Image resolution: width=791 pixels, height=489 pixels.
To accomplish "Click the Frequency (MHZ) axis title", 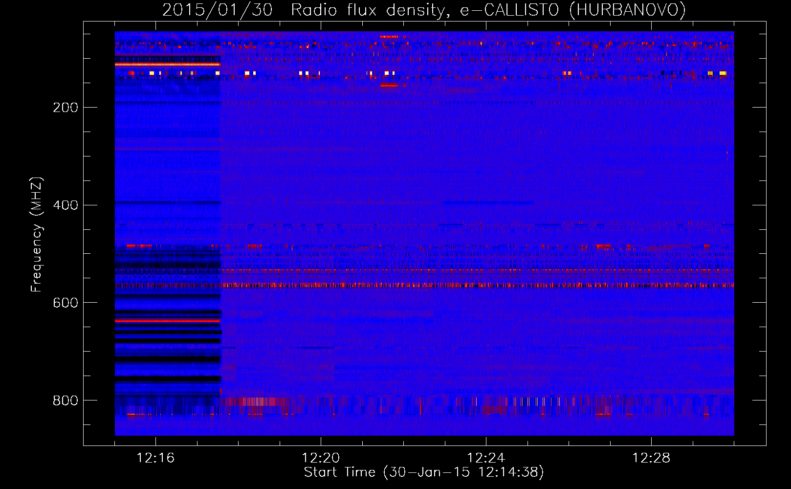I will point(37,235).
